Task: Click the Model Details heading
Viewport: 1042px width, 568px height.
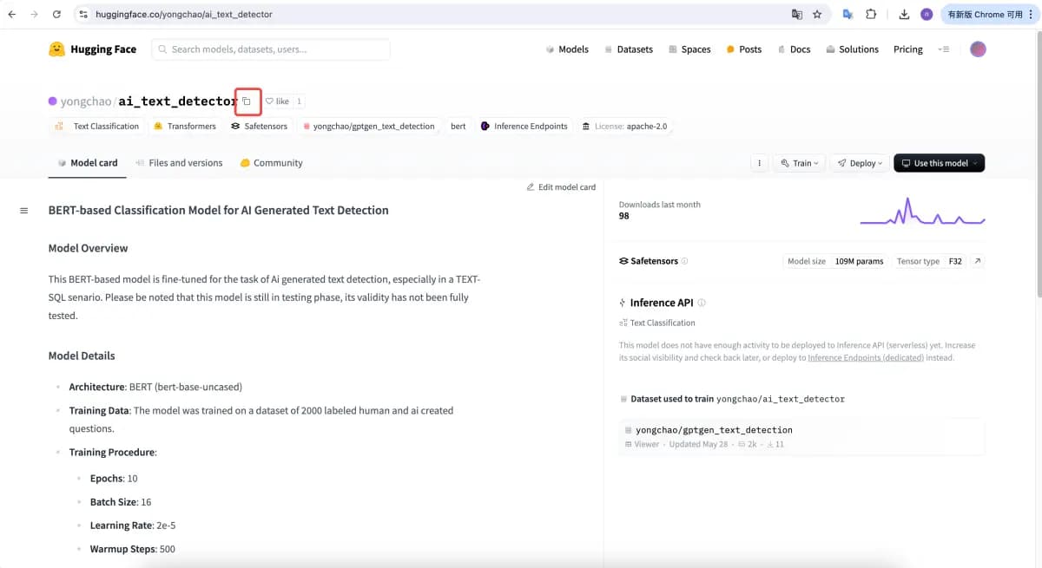Action: [x=82, y=356]
